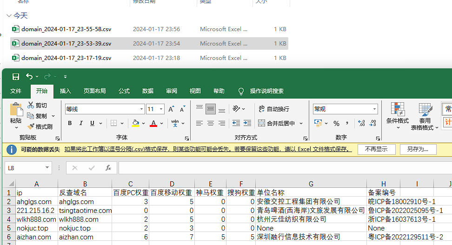Expand underline style options arrow

tap(100, 123)
